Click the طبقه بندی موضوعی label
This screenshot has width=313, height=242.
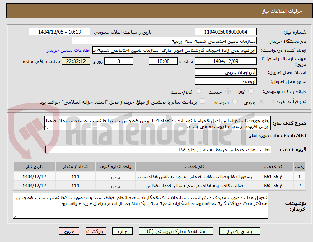(x=285, y=91)
